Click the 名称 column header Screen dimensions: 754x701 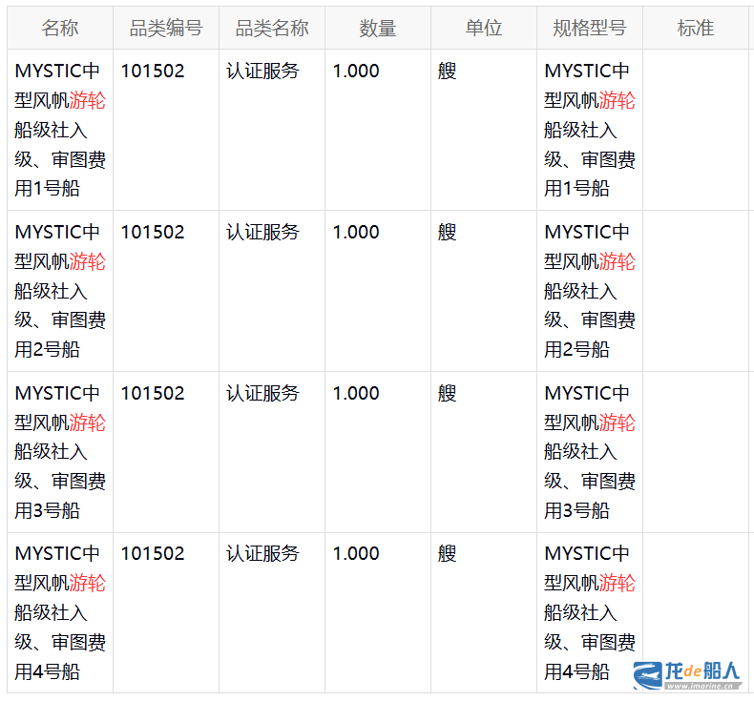click(60, 29)
